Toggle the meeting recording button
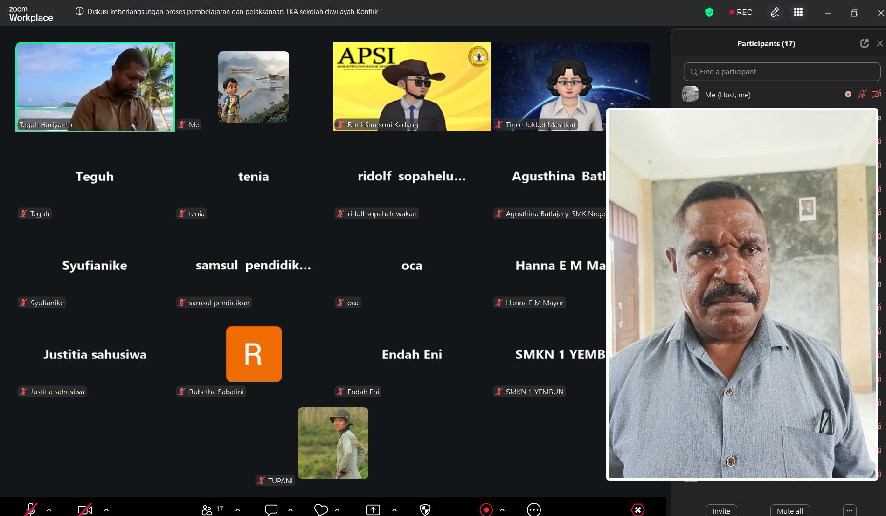 (486, 509)
